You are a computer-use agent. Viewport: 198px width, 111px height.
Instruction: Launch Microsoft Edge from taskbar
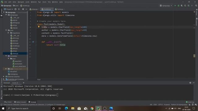click(66, 108)
